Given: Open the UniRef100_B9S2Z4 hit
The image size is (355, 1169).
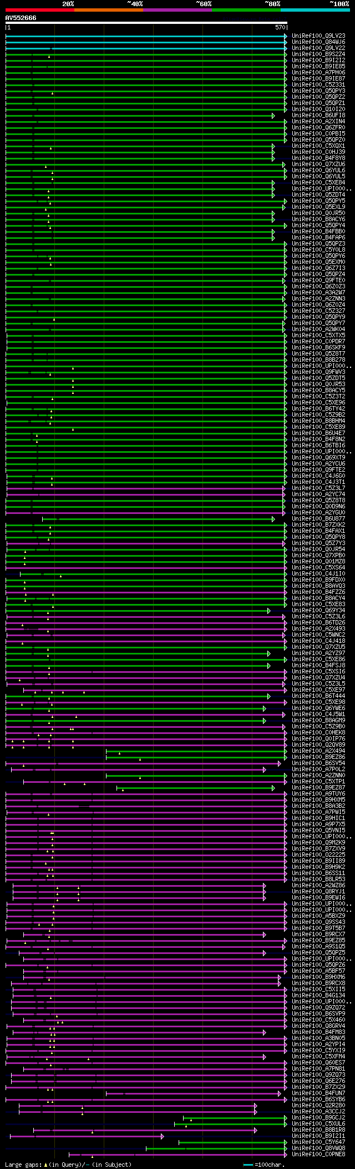Looking at the screenshot, I should [x=318, y=54].
